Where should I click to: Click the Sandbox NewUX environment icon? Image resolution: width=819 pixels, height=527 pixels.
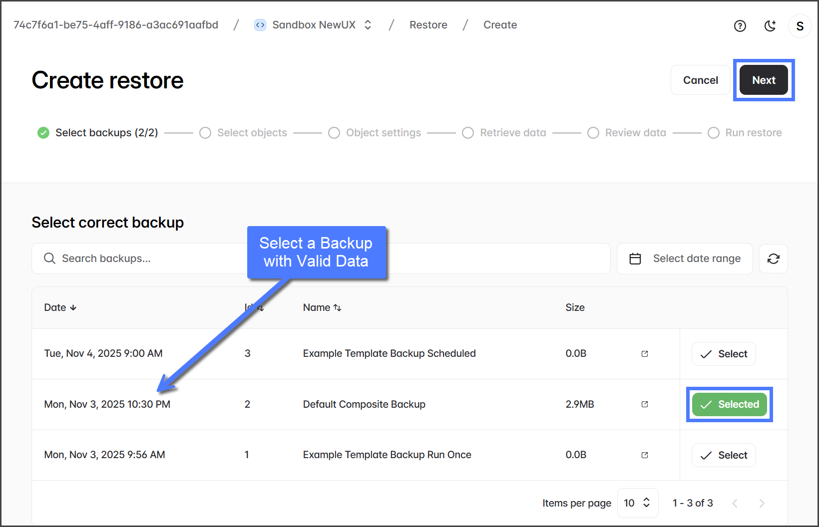[260, 25]
